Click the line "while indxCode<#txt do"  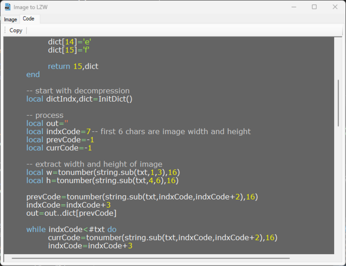point(71,229)
